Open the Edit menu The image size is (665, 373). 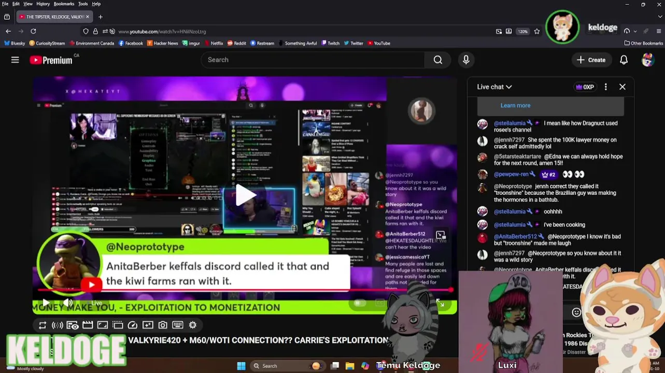point(16,4)
